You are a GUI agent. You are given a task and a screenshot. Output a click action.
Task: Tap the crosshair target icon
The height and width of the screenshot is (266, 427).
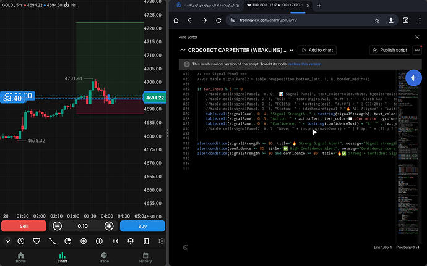84,241
